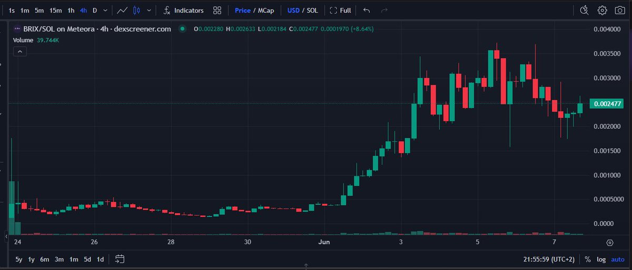Select the D daily timeframe

(95, 11)
